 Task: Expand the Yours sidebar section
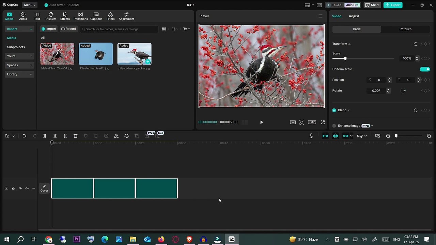[19, 56]
